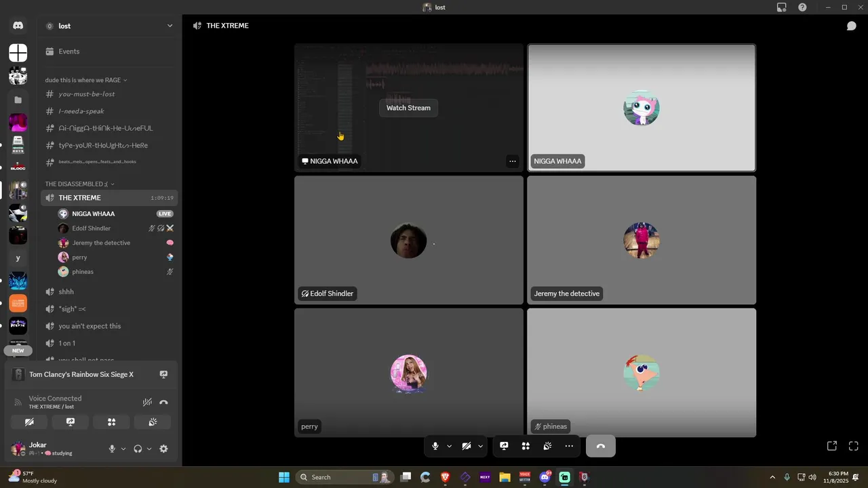Open the server folder icon in server list
This screenshot has width=868, height=488.
tap(18, 100)
